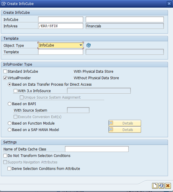Screen dimensions: 173x192
Task: Choose Based on a SAP HANA Model
Action: (9, 130)
